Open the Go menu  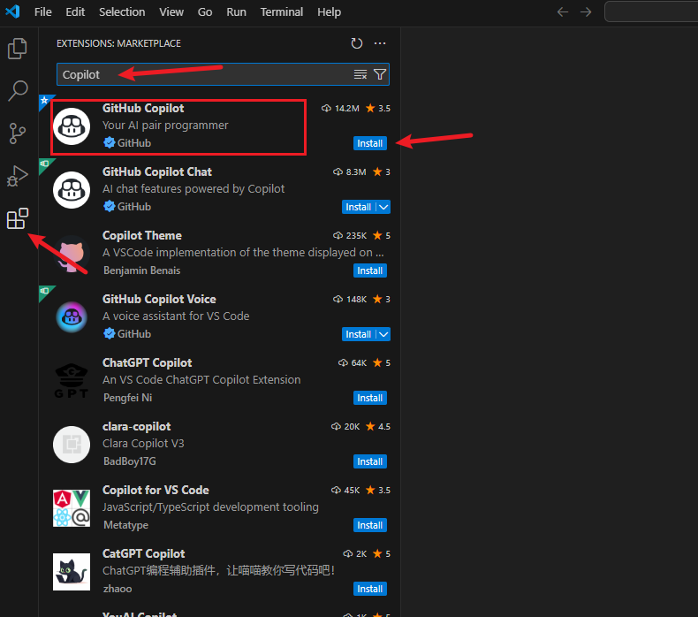(x=205, y=12)
